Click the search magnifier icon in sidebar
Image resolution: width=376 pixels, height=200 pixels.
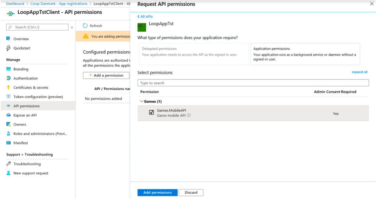tap(10, 27)
